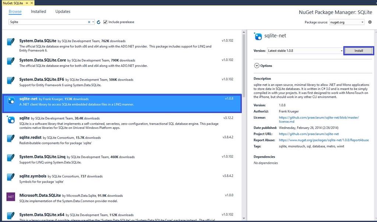377x222 pixels.
Task: Click the System.Data.SQLite.Core package icon
Action: tap(11, 61)
